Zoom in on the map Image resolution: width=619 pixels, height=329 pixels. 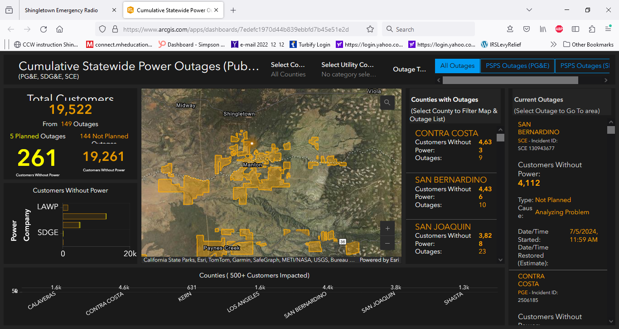point(387,229)
